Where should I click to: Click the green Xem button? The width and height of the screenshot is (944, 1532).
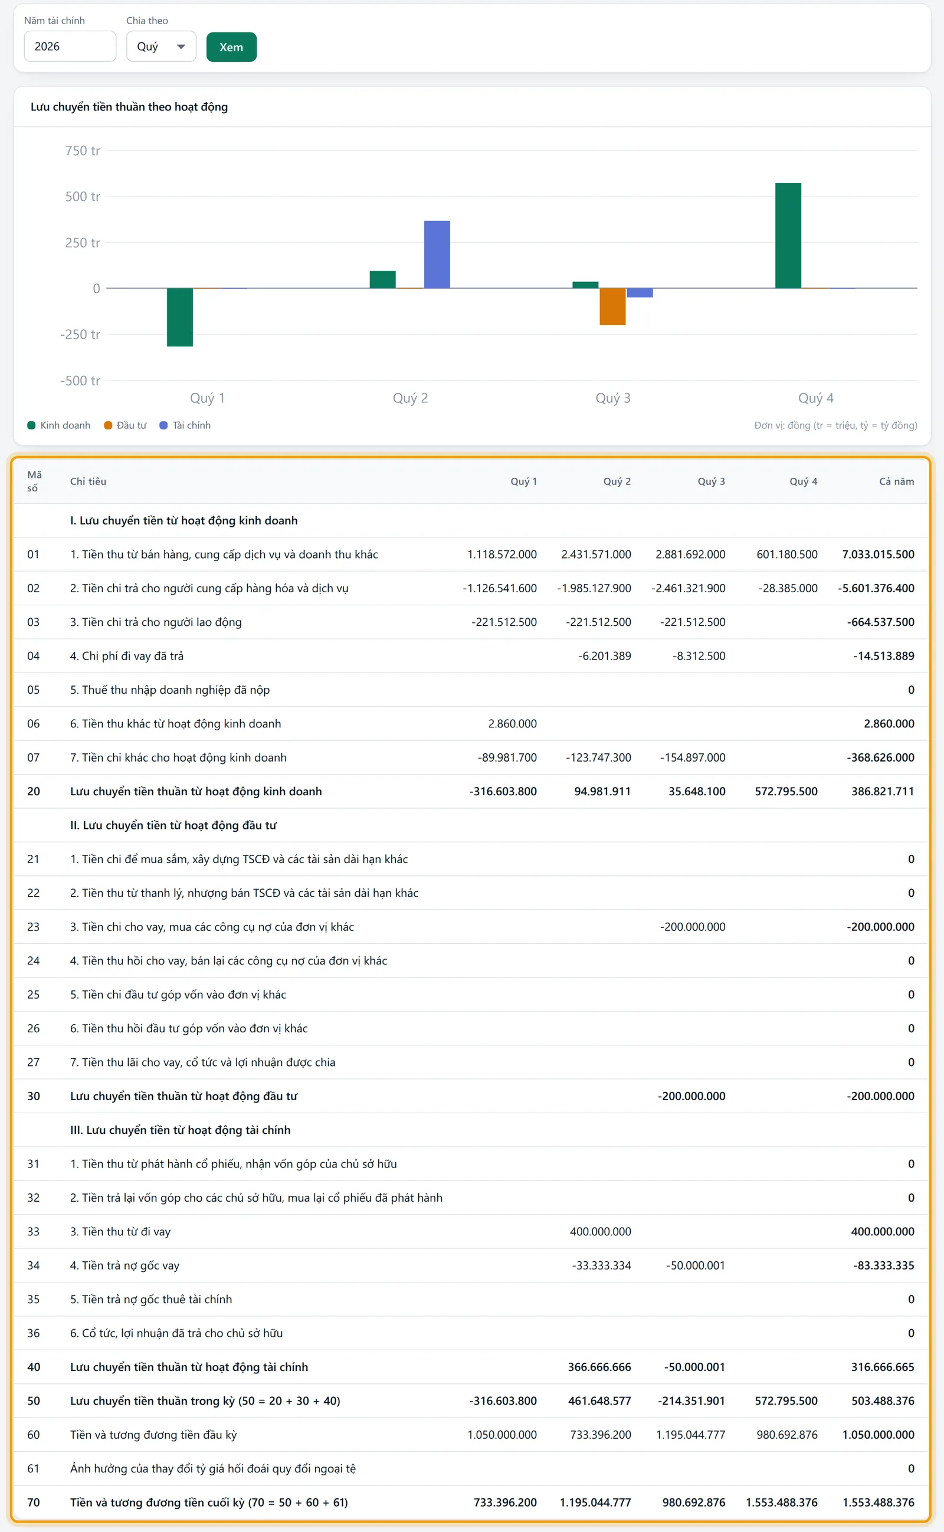click(x=232, y=47)
